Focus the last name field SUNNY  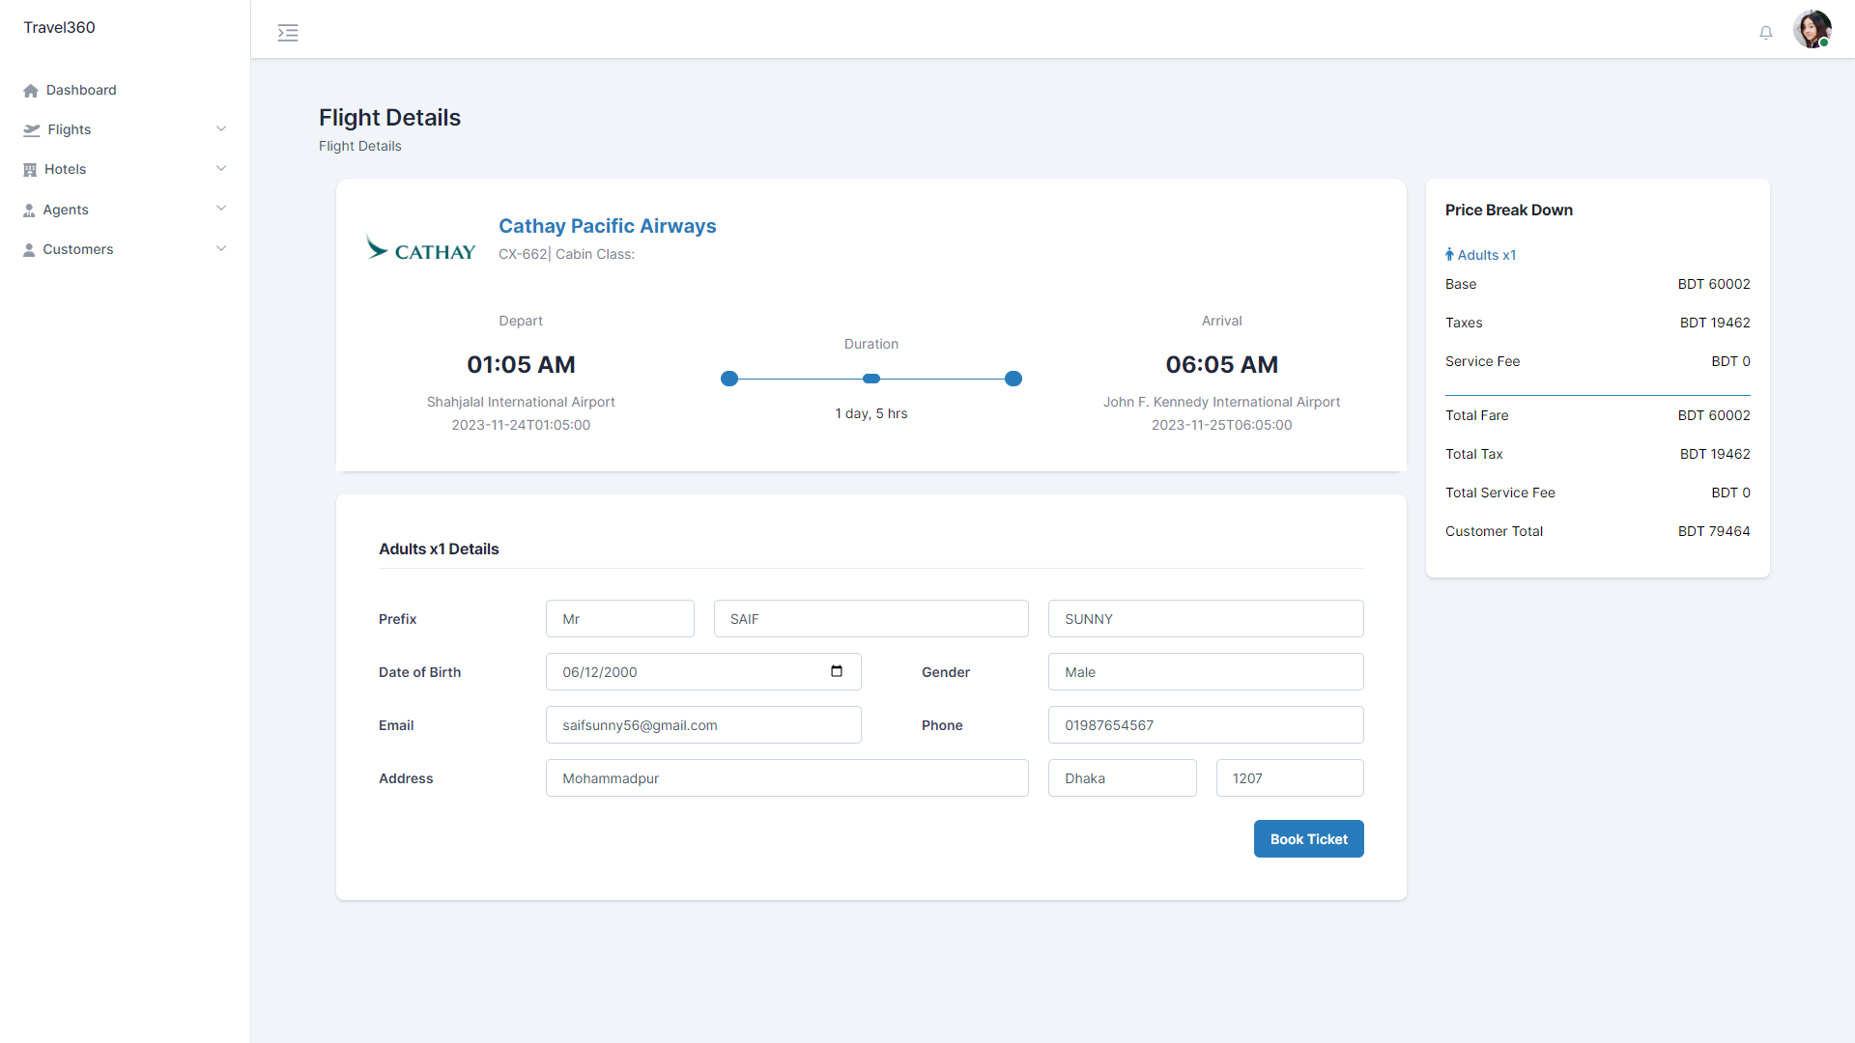tap(1206, 618)
